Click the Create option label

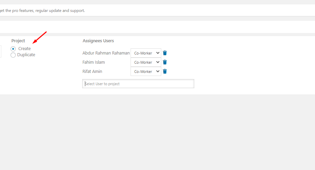coord(25,49)
